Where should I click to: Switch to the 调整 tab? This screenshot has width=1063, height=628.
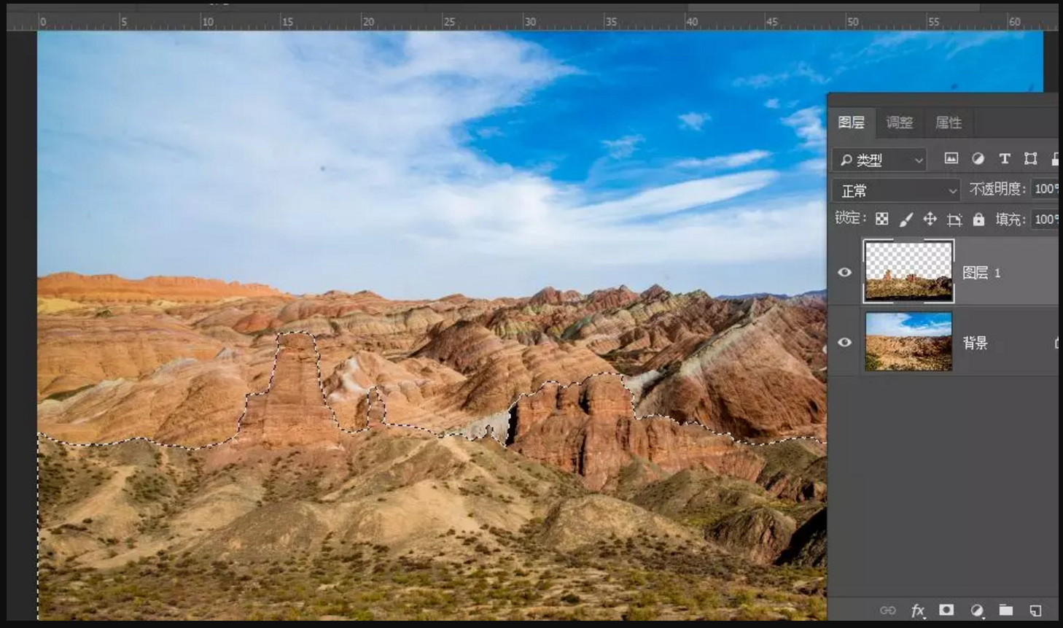[x=899, y=123]
